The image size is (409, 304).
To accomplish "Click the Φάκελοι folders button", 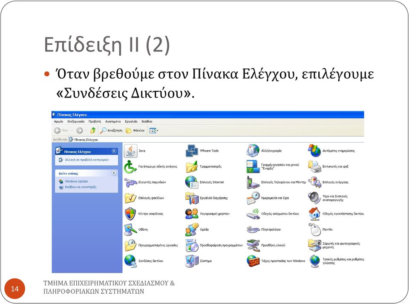I will 135,130.
